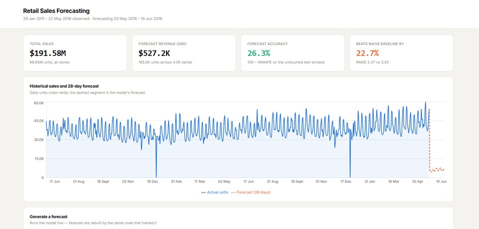479x229 pixels.
Task: Select the Daily units chain-wide chart description
Action: point(87,92)
